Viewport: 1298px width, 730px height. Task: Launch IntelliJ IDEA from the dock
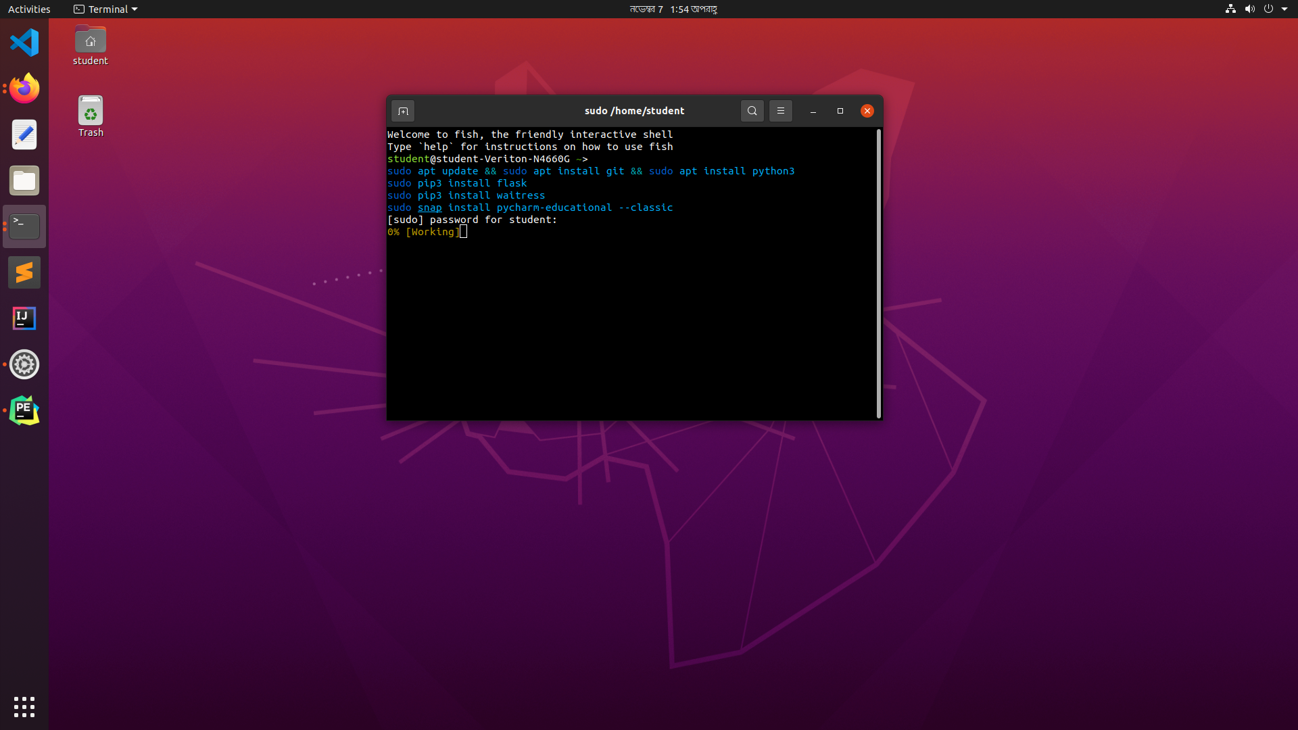click(x=24, y=318)
